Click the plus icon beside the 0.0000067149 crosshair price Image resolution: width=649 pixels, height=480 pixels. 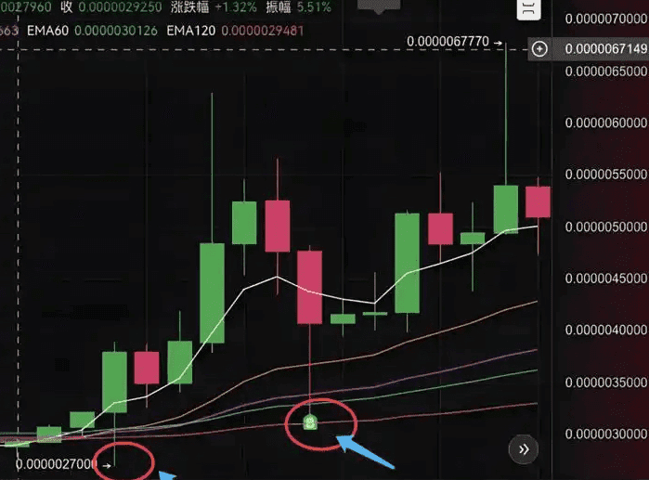pyautogui.click(x=539, y=49)
